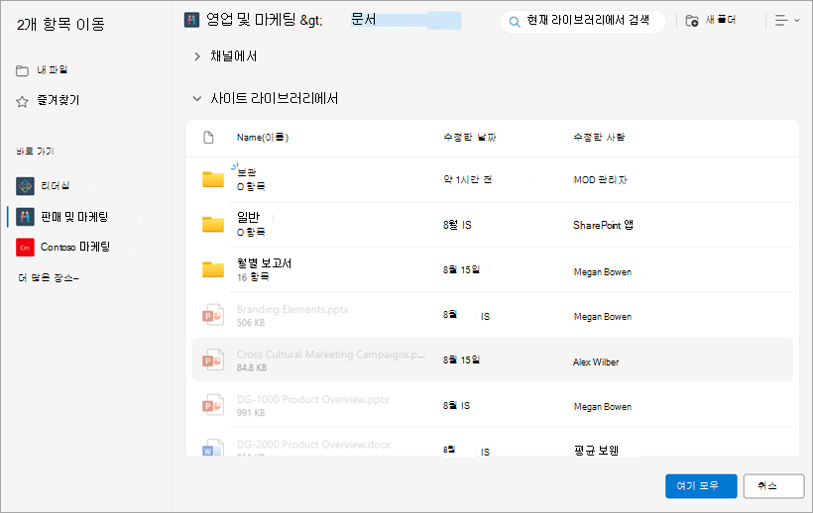Viewport: 813px width, 513px height.
Task: Sort by 수정한 사람 column header
Action: (x=599, y=138)
